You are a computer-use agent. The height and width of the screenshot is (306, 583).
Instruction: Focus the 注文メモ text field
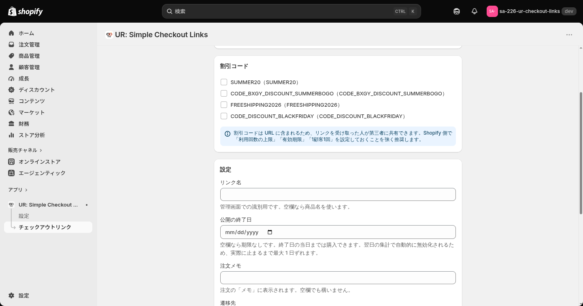tap(338, 278)
